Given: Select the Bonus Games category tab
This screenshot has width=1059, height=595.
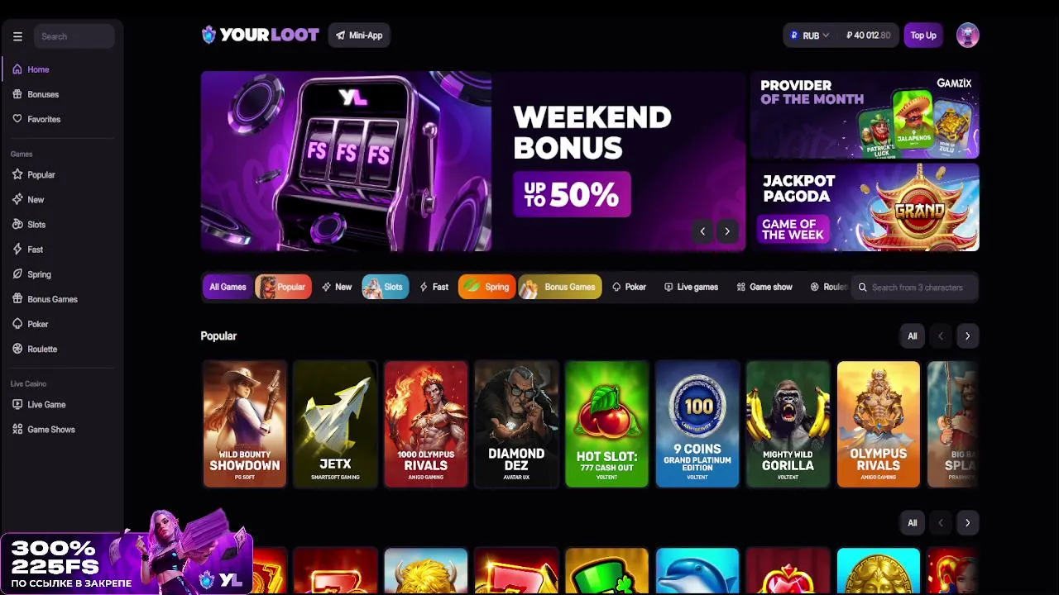Looking at the screenshot, I should pyautogui.click(x=560, y=287).
